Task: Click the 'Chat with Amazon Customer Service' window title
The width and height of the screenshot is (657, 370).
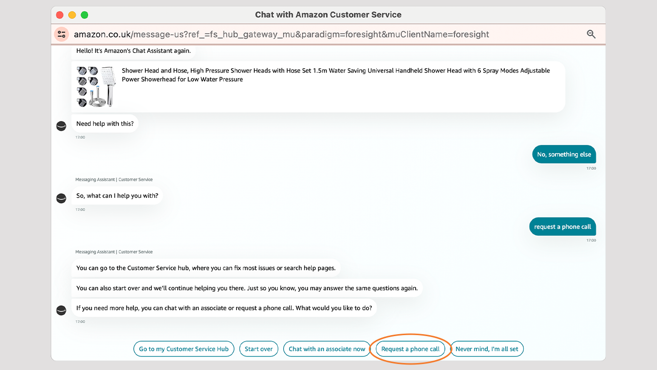Action: (328, 15)
